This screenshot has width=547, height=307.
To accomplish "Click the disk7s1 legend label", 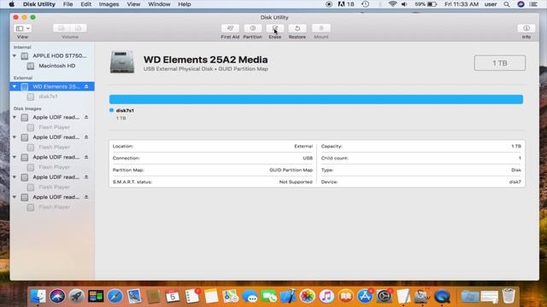I will pos(125,110).
